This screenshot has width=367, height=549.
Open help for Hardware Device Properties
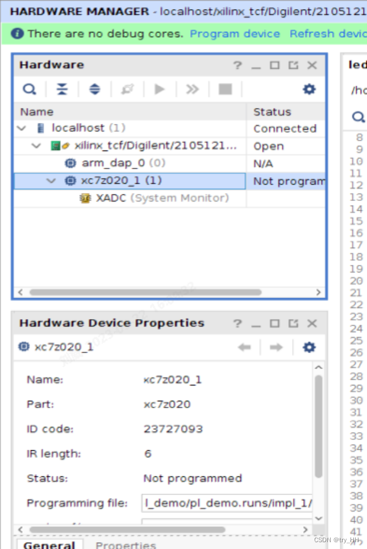237,323
